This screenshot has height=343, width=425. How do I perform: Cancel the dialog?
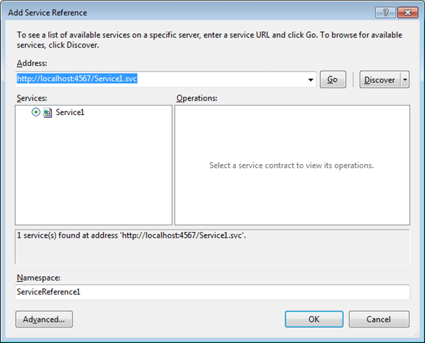pos(379,318)
